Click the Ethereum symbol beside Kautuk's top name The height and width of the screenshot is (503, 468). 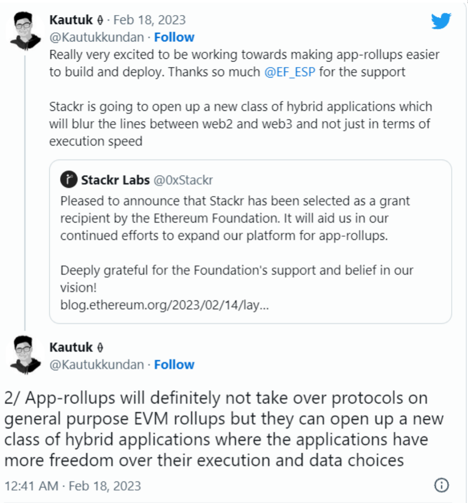101,21
